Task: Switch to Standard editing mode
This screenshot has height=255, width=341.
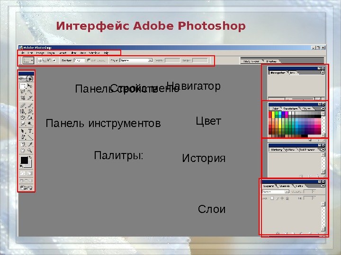Action: [23, 173]
